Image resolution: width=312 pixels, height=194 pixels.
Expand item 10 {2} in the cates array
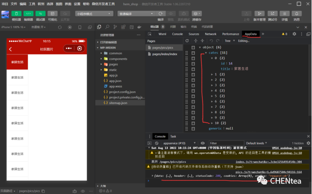tap(211, 122)
